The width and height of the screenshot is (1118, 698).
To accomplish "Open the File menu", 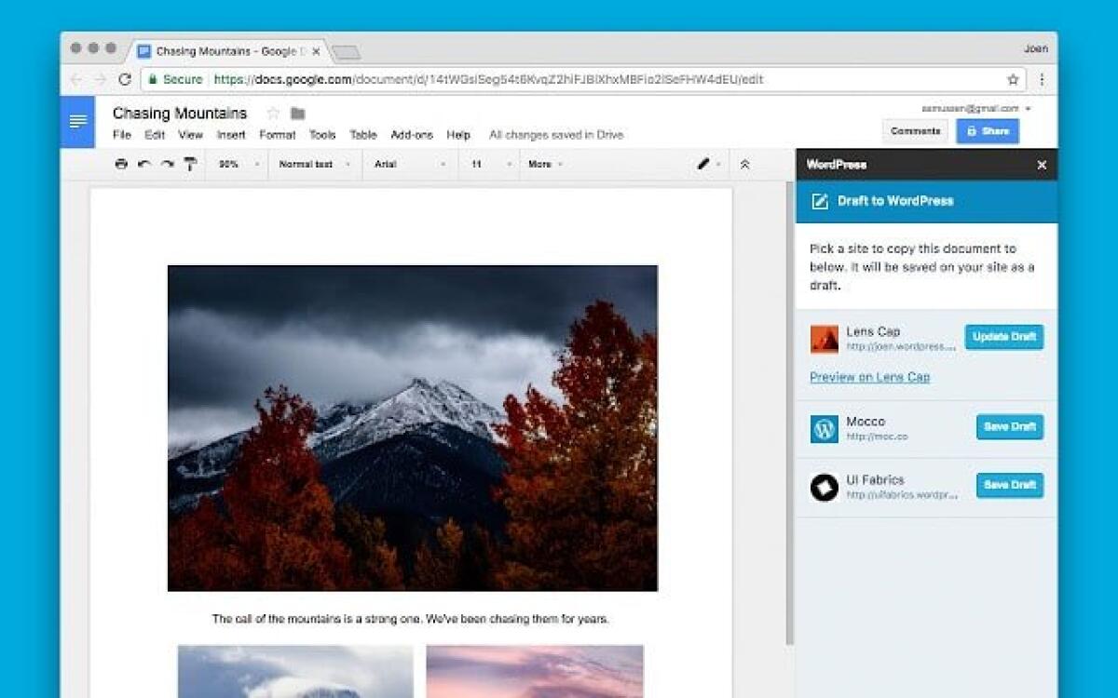I will coord(122,135).
